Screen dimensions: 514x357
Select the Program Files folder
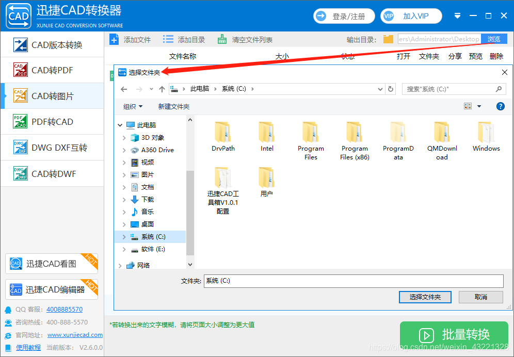[x=311, y=141]
